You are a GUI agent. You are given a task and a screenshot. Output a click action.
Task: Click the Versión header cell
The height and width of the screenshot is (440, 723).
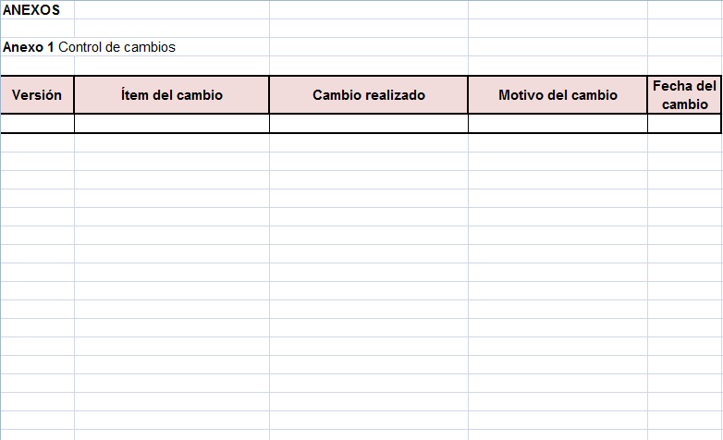point(37,95)
